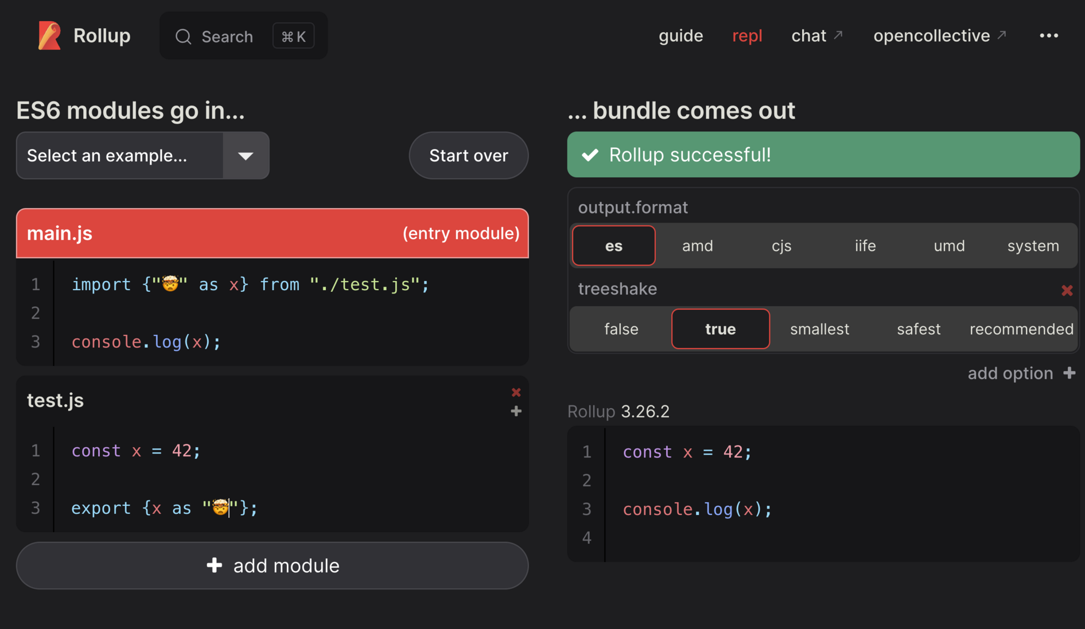1085x629 pixels.
Task: Delete test.js module with red X
Action: (516, 392)
